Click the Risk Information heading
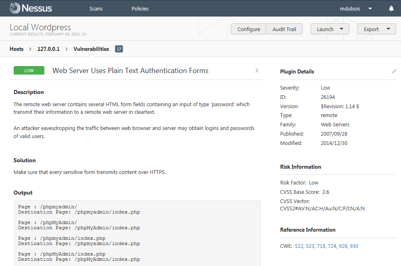Screen dimensions: 401x266 (301, 167)
